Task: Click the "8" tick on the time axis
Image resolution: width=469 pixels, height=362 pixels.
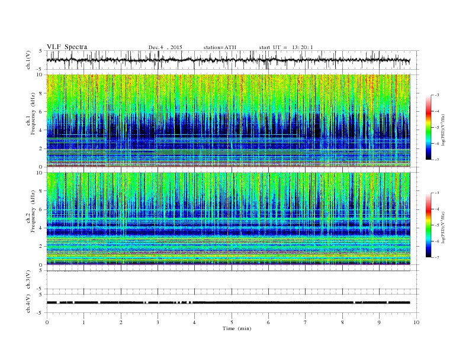Action: tap(342, 322)
